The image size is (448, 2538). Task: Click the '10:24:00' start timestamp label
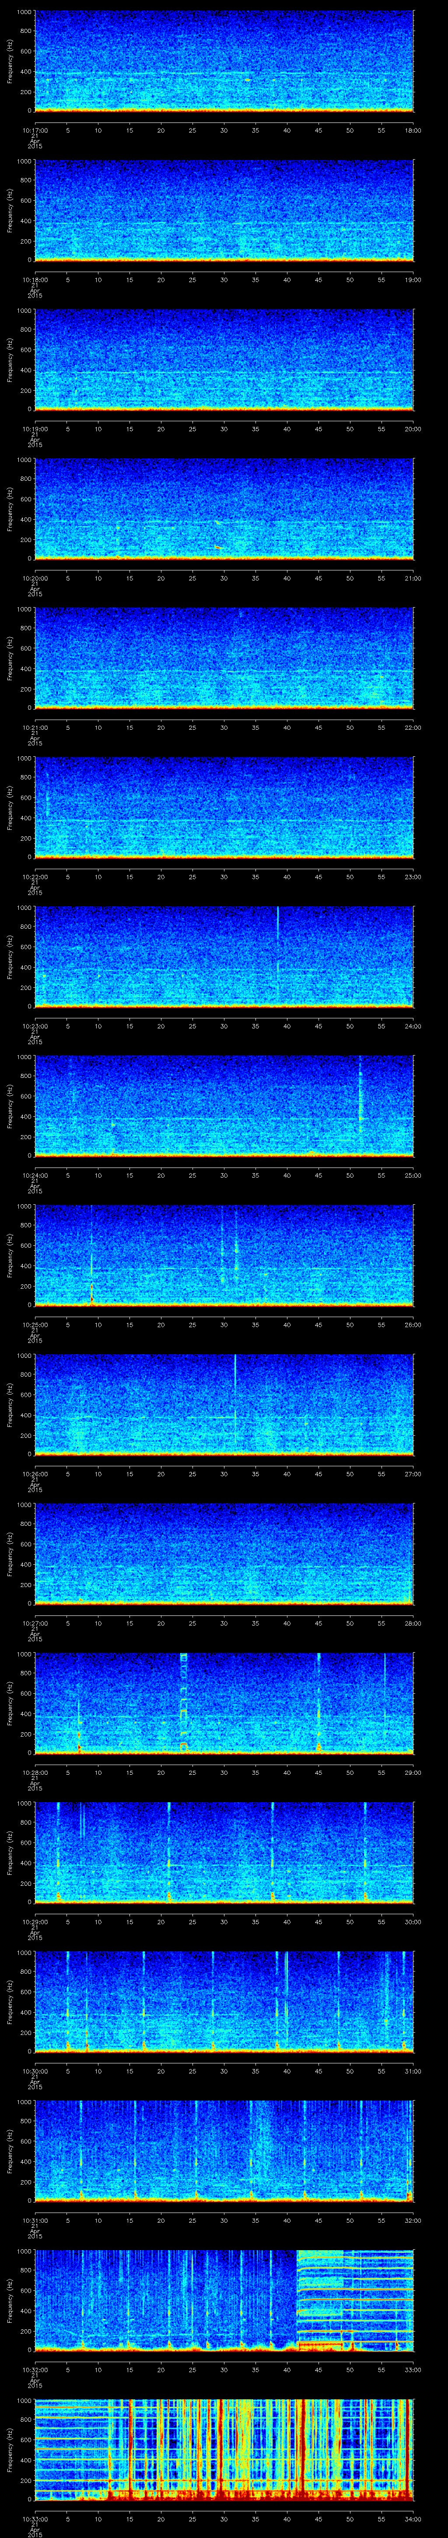click(35, 1175)
